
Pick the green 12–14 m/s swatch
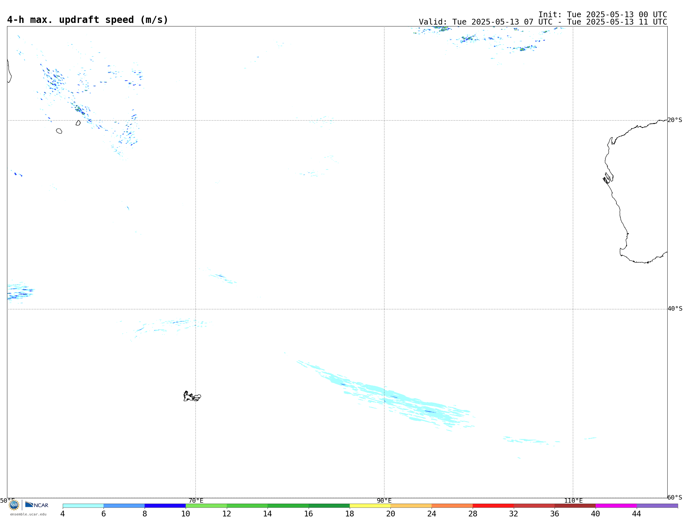click(247, 506)
